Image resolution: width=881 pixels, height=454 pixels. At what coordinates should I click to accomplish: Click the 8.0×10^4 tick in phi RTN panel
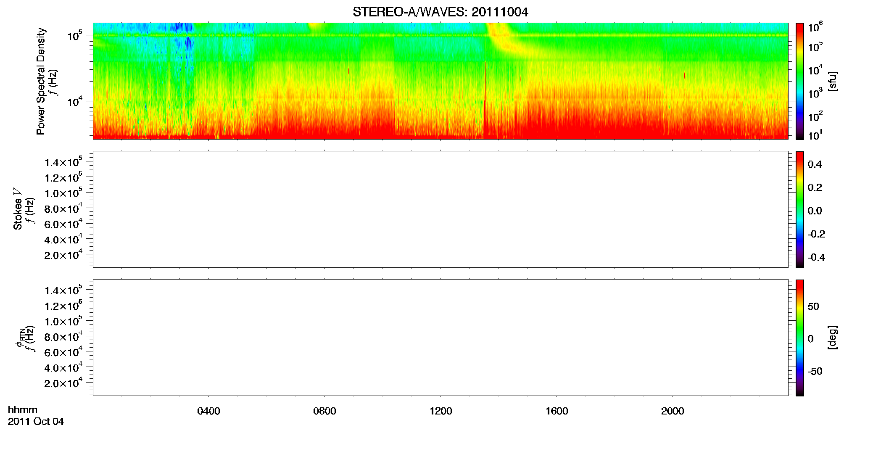[63, 336]
